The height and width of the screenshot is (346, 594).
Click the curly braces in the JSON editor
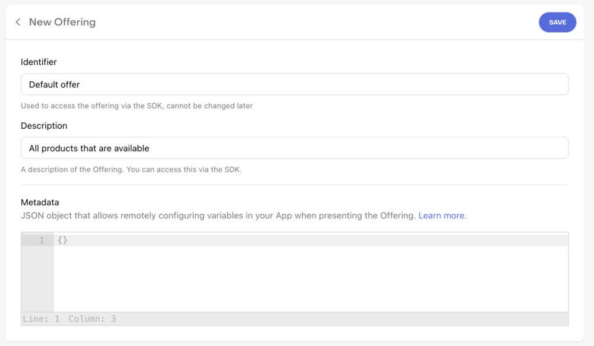62,240
